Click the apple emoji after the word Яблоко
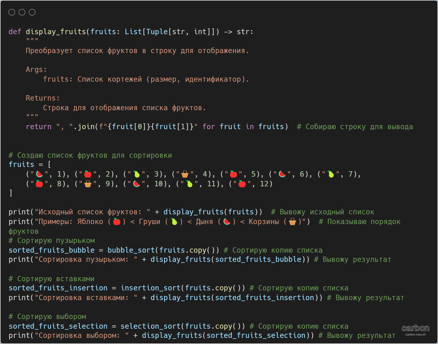Image resolution: width=438 pixels, height=344 pixels. point(117,222)
